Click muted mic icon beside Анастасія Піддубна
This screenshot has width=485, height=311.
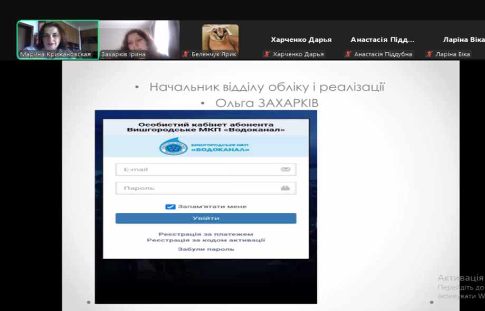[x=348, y=54]
